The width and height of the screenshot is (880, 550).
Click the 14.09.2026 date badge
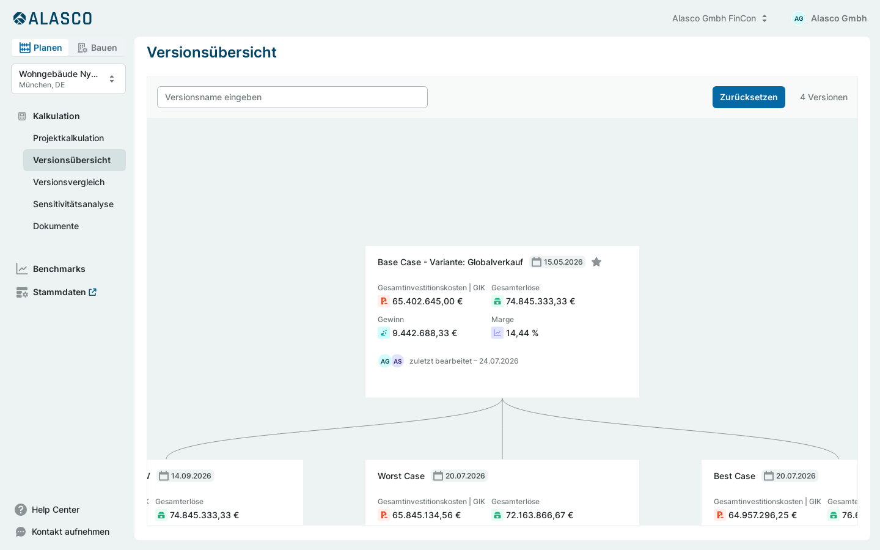pyautogui.click(x=185, y=476)
